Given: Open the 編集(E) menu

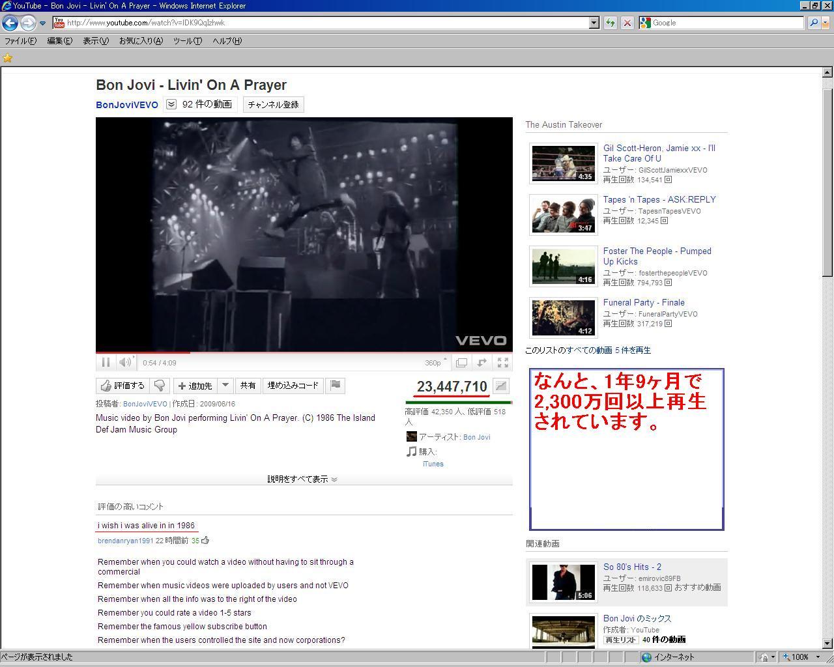Looking at the screenshot, I should (60, 41).
